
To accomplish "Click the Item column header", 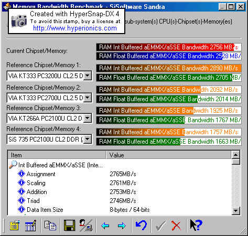I will click(x=57, y=155).
